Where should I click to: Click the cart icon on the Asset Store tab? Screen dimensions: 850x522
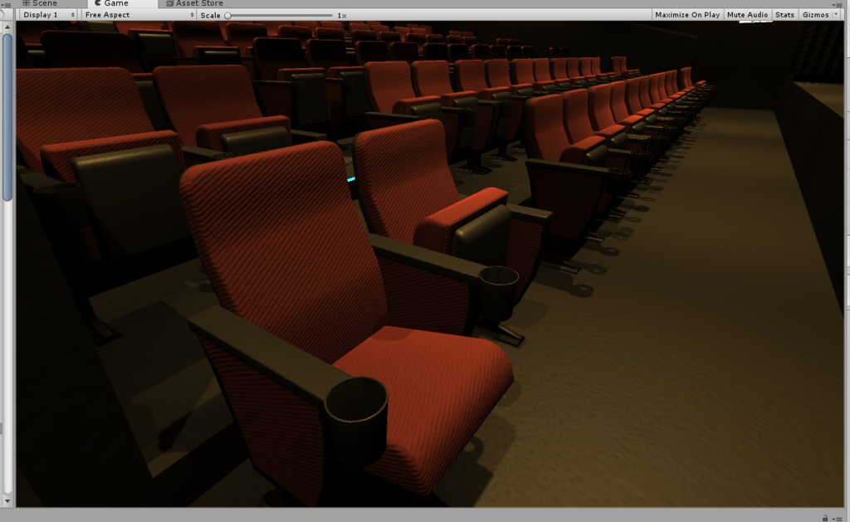(169, 3)
